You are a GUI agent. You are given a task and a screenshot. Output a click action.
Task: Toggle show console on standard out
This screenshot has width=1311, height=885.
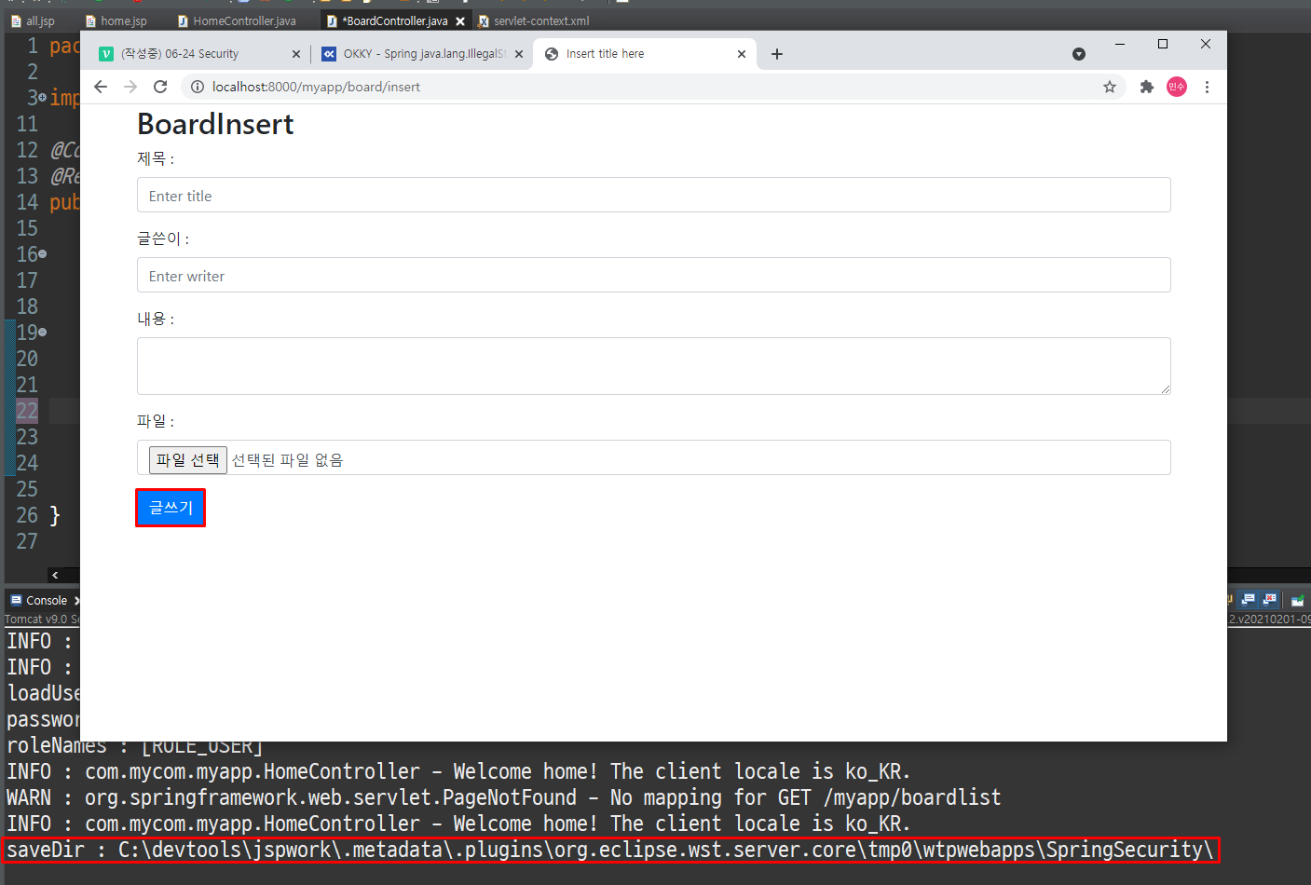(1249, 600)
